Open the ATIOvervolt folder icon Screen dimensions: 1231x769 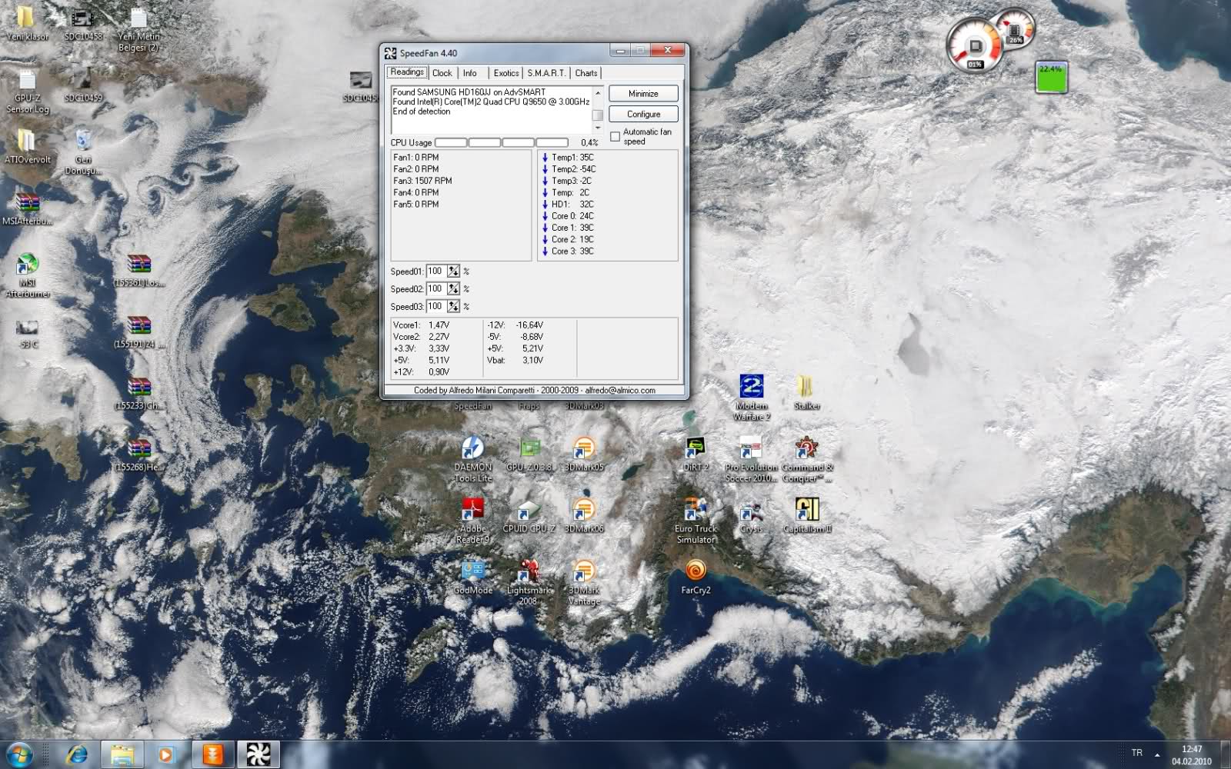click(x=27, y=146)
